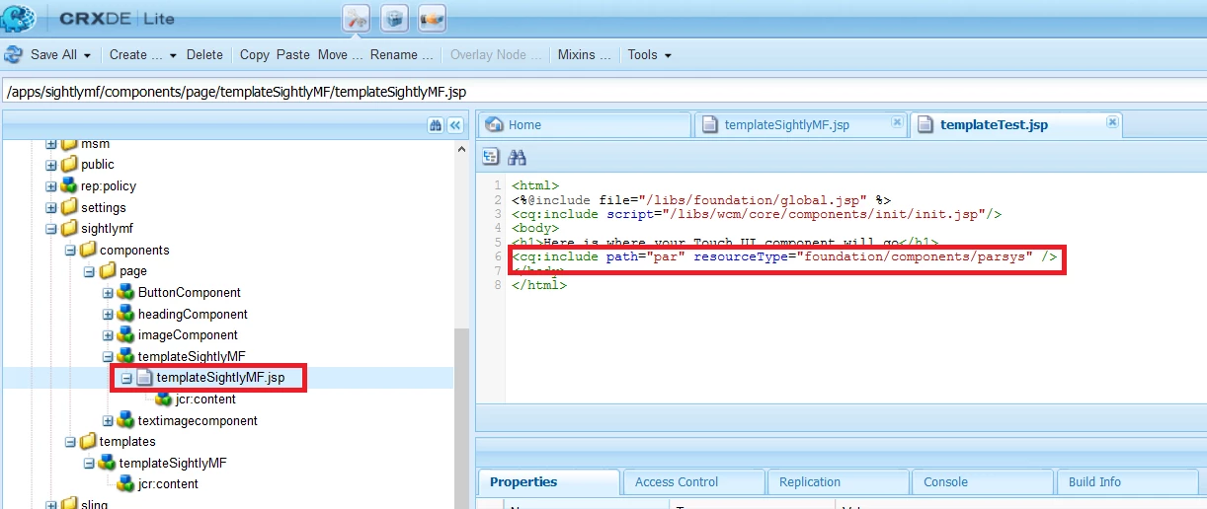This screenshot has width=1207, height=509.
Task: Open the CRXDE tools wrench icon
Action: click(356, 18)
